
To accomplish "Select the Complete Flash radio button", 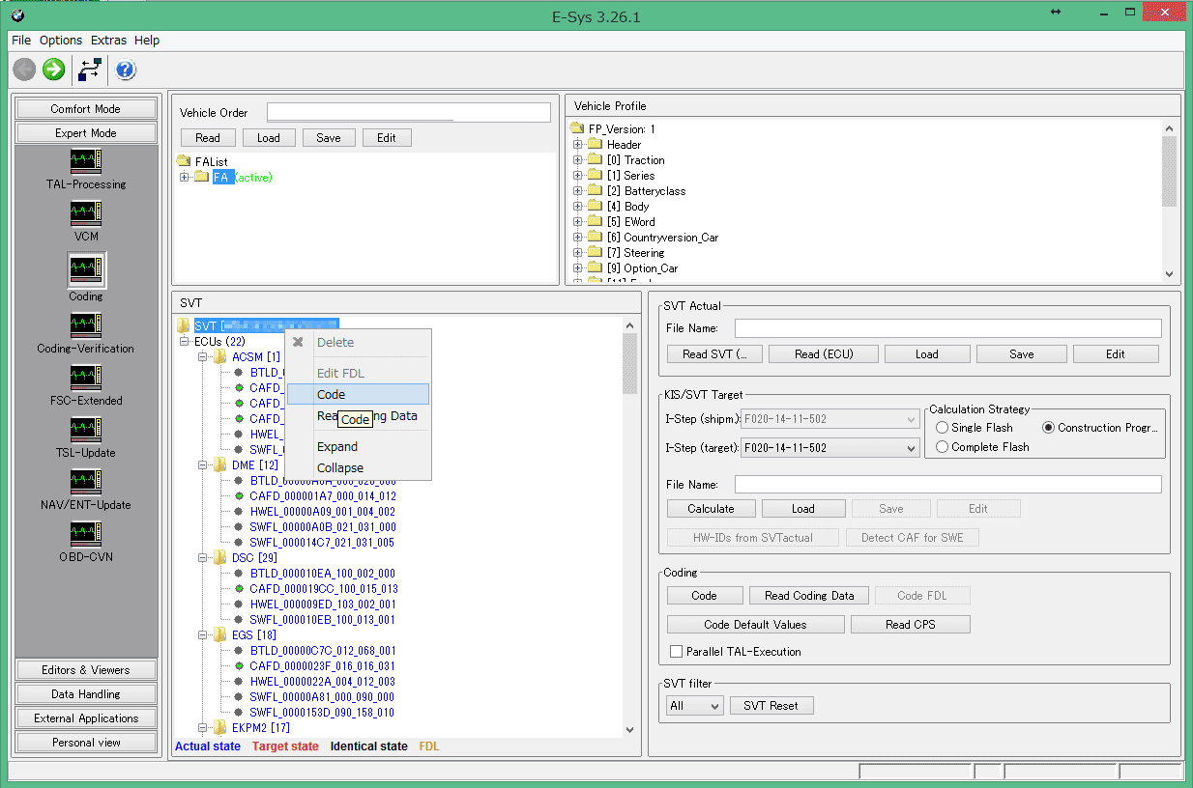I will click(942, 447).
